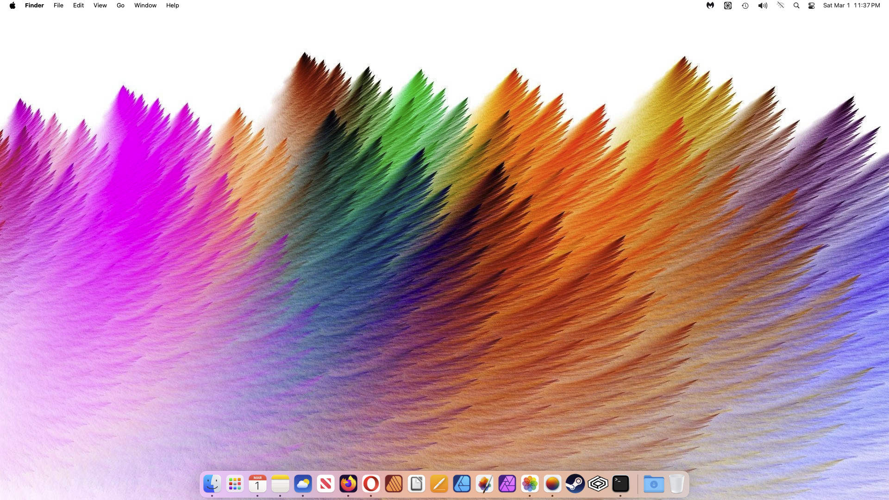Open Affinity Publisher from the Dock
Screen dimensions: 889x500
point(394,484)
